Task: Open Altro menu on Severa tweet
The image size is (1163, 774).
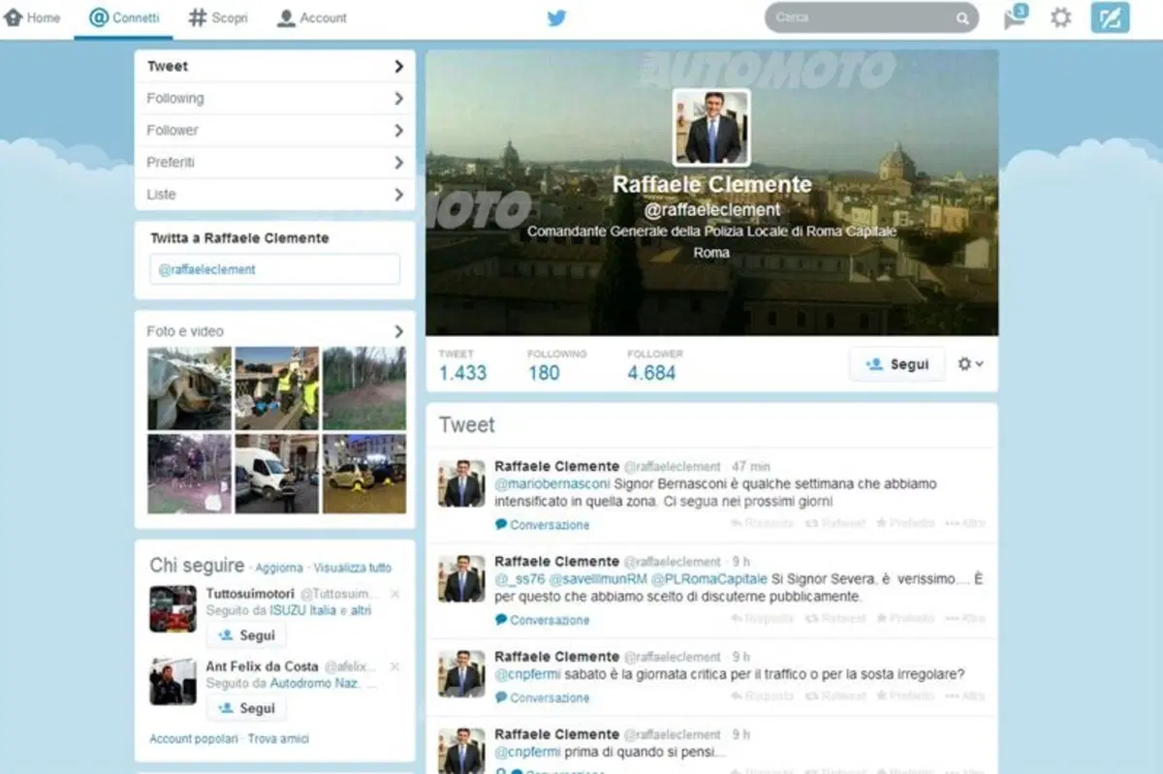Action: (x=965, y=618)
